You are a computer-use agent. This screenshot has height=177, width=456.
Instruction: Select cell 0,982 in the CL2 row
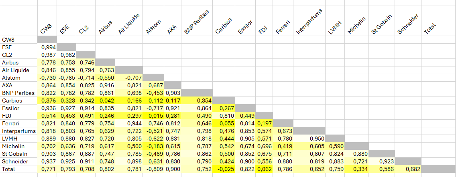click(66, 55)
